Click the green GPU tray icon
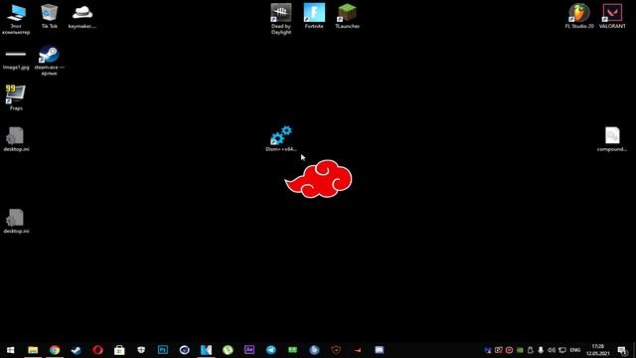 520,350
